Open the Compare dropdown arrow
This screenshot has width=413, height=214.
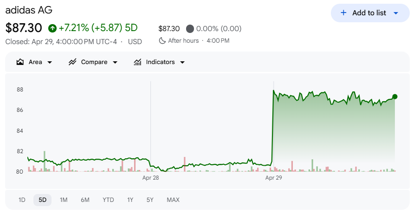115,63
